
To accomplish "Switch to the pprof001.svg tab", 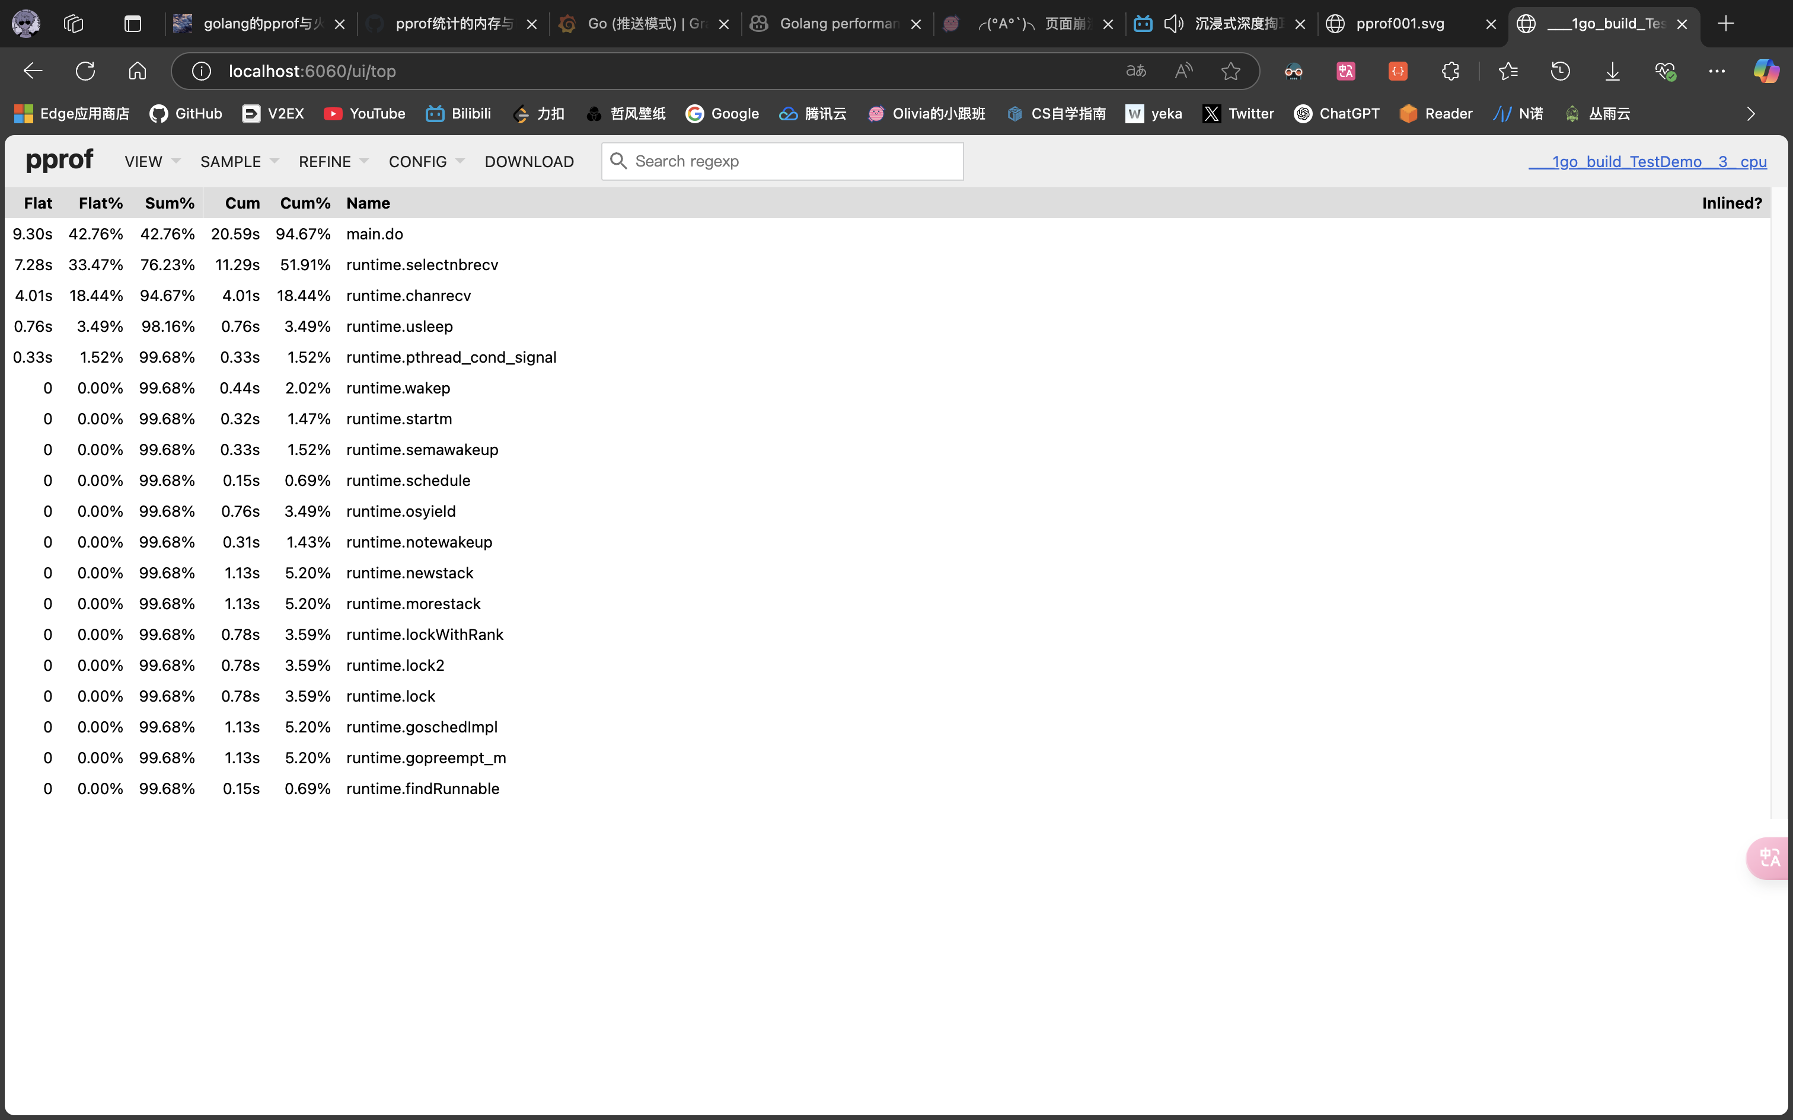I will 1399,24.
